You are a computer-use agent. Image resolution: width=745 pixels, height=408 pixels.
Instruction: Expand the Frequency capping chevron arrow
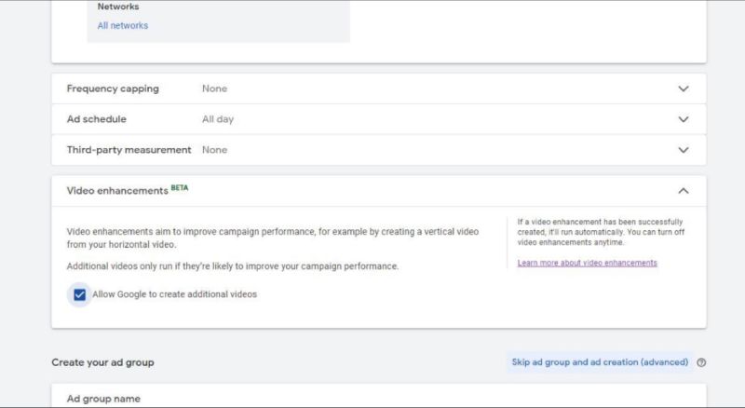(x=683, y=89)
